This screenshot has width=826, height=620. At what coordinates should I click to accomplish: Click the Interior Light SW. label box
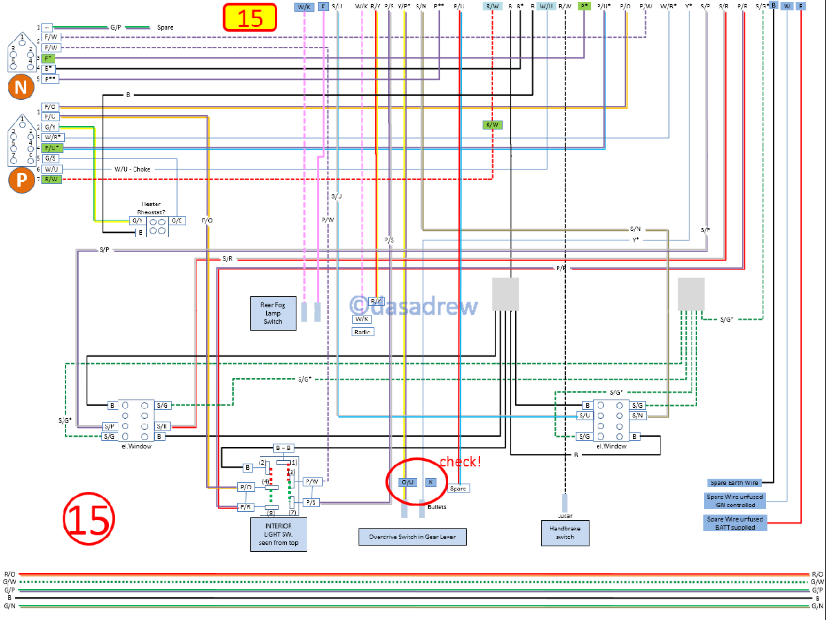pos(279,534)
